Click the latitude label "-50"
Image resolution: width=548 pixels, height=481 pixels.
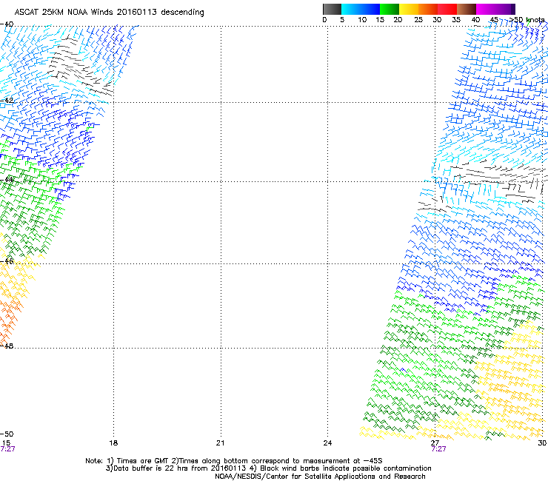[7, 434]
